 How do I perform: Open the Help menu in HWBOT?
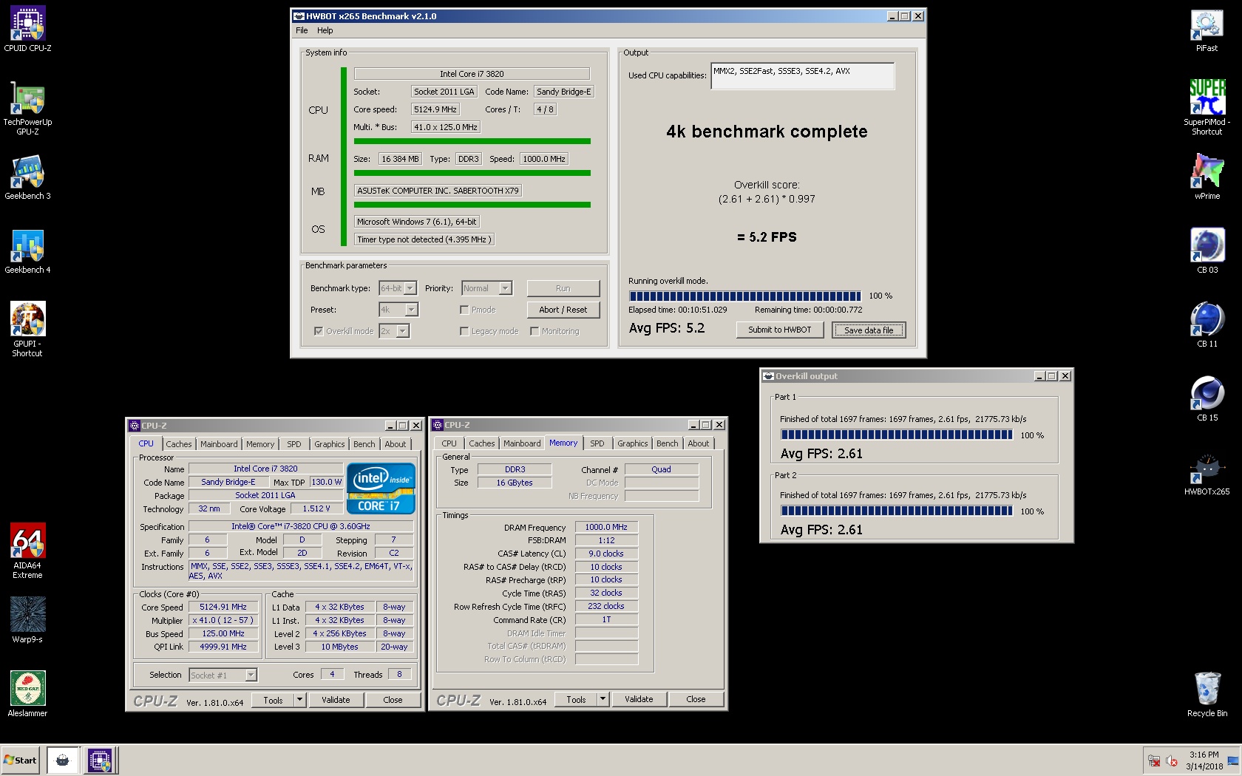pos(325,30)
